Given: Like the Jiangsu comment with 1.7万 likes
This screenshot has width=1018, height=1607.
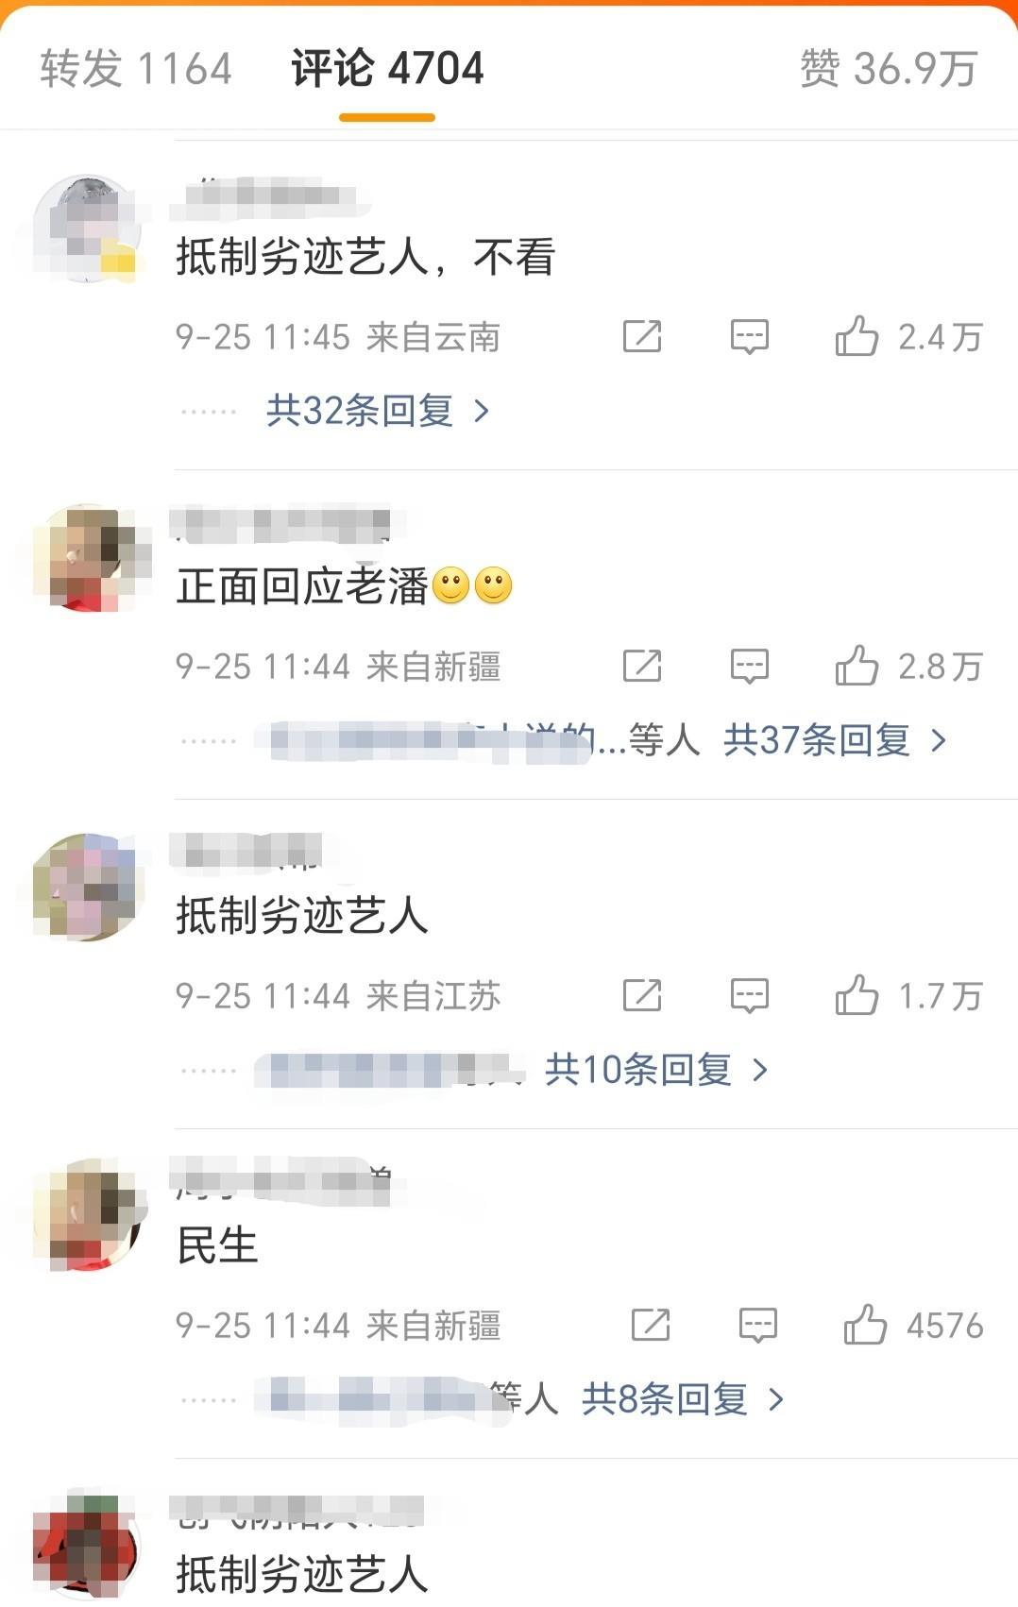Looking at the screenshot, I should tap(856, 995).
